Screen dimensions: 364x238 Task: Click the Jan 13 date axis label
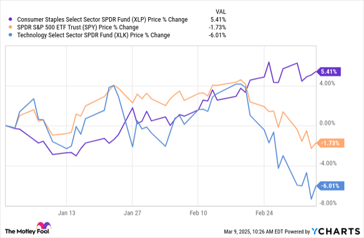tap(67, 212)
